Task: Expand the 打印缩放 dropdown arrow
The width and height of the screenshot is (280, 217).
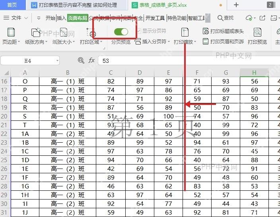Action: click(x=195, y=42)
